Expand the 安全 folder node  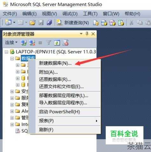click(x=12, y=91)
